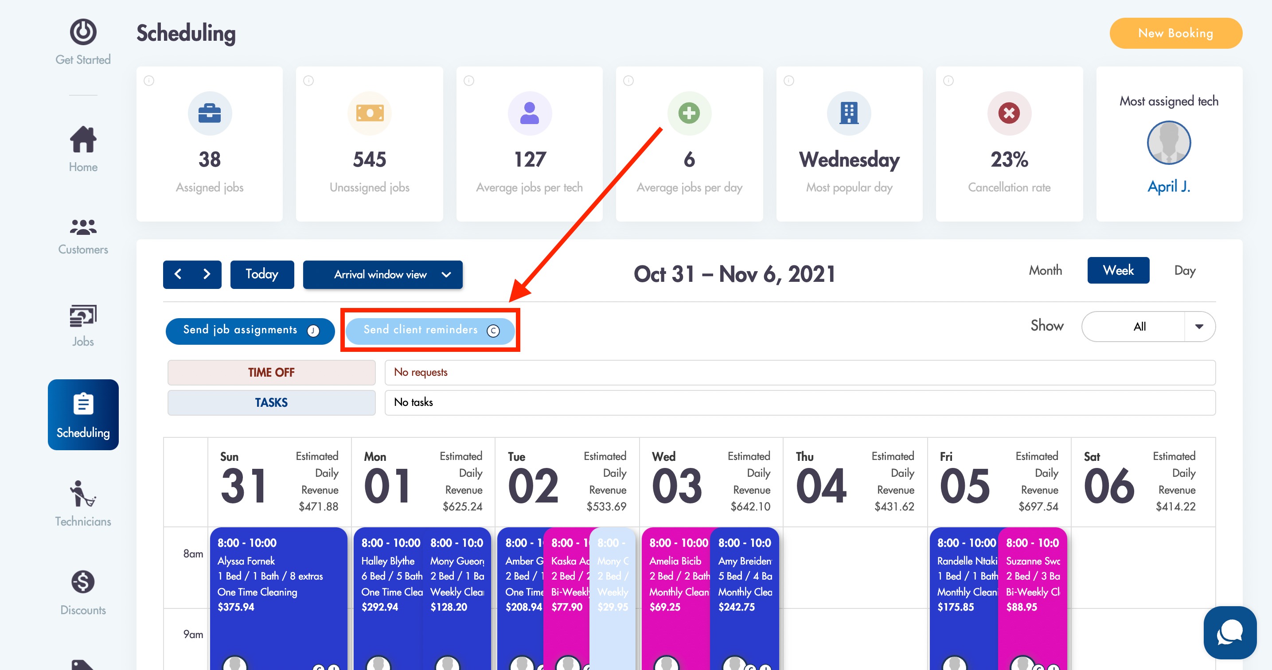The height and width of the screenshot is (670, 1272).
Task: Expand the Arrival window view dropdown
Action: pos(382,275)
